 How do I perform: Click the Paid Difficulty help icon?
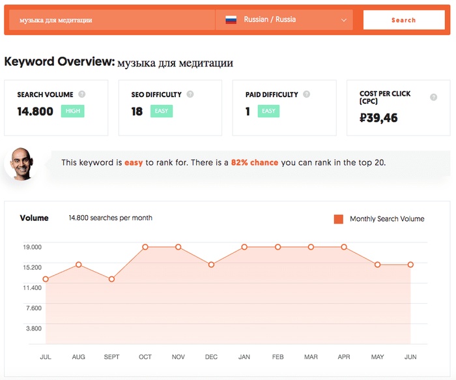pos(307,95)
